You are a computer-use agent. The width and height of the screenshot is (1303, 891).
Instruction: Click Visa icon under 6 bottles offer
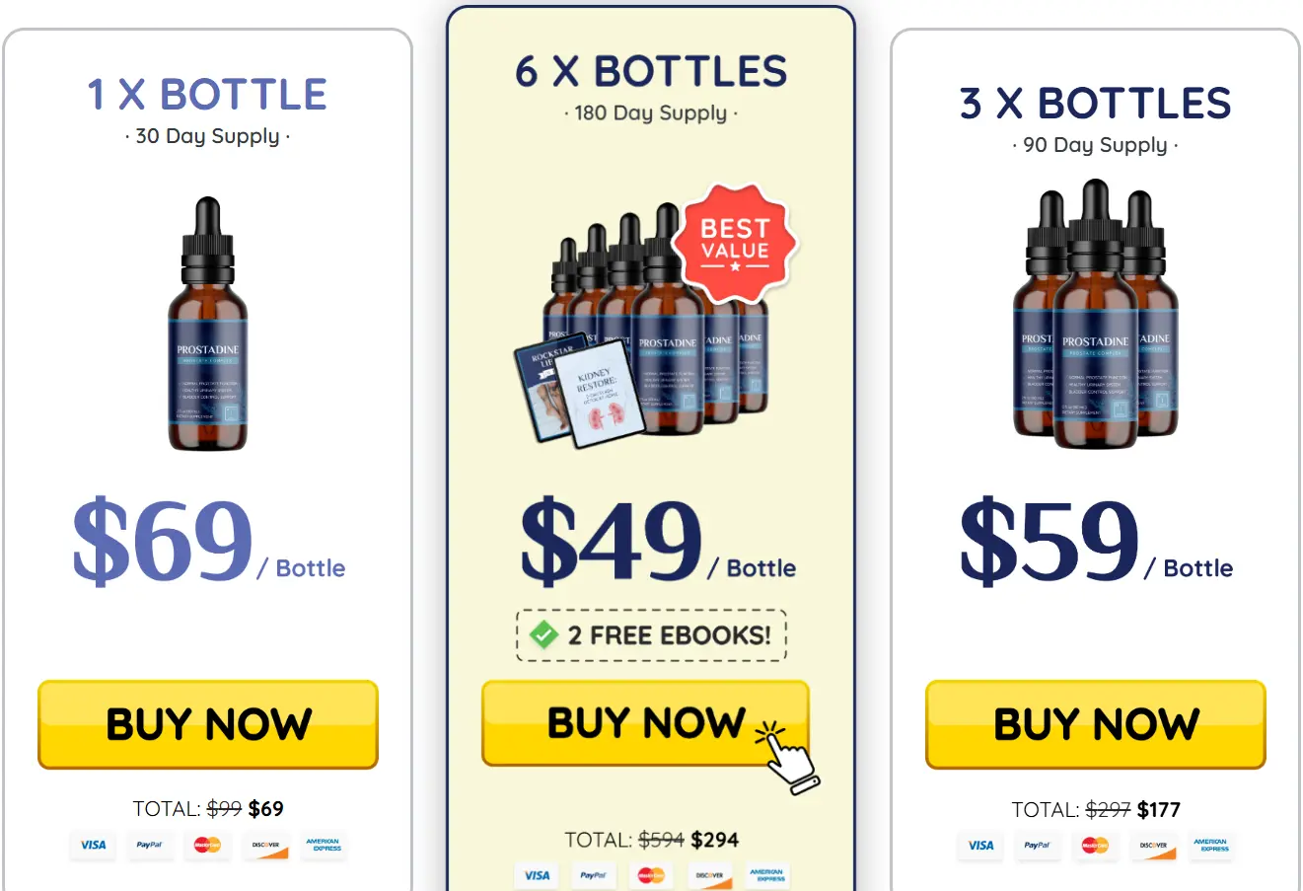(x=537, y=875)
